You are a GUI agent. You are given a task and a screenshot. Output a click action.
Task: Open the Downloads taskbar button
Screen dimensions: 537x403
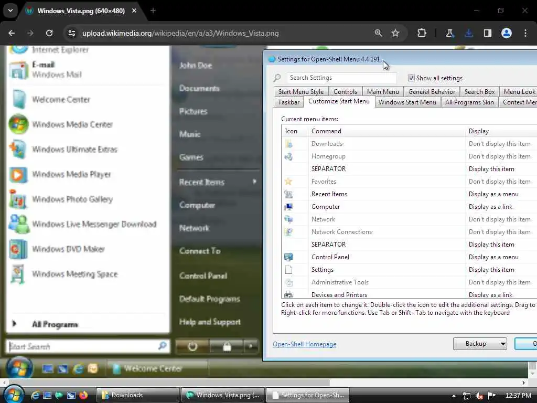click(x=138, y=395)
